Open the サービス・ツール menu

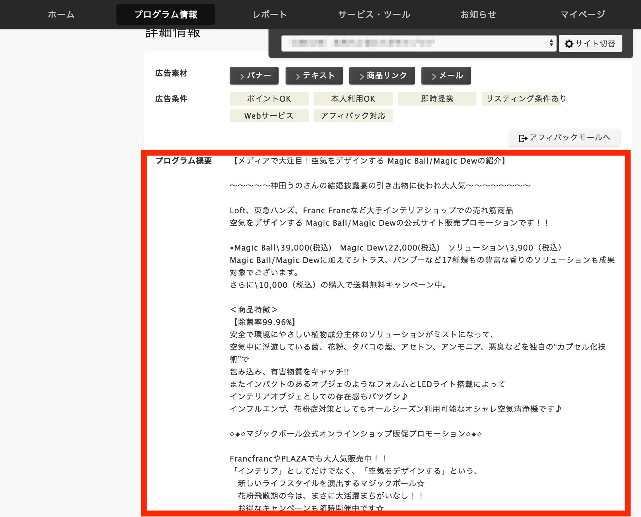[374, 14]
